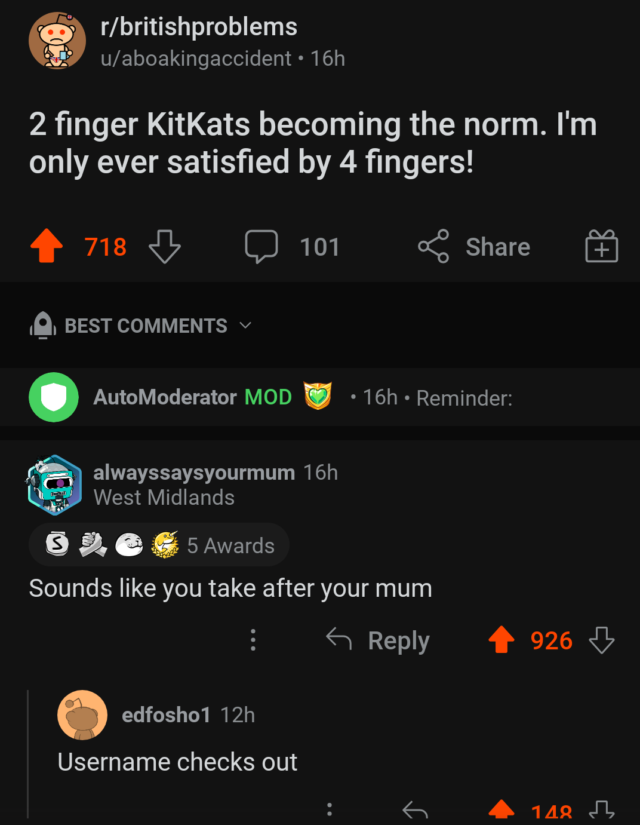Viewport: 640px width, 825px height.
Task: Downvote the post
Action: [165, 247]
